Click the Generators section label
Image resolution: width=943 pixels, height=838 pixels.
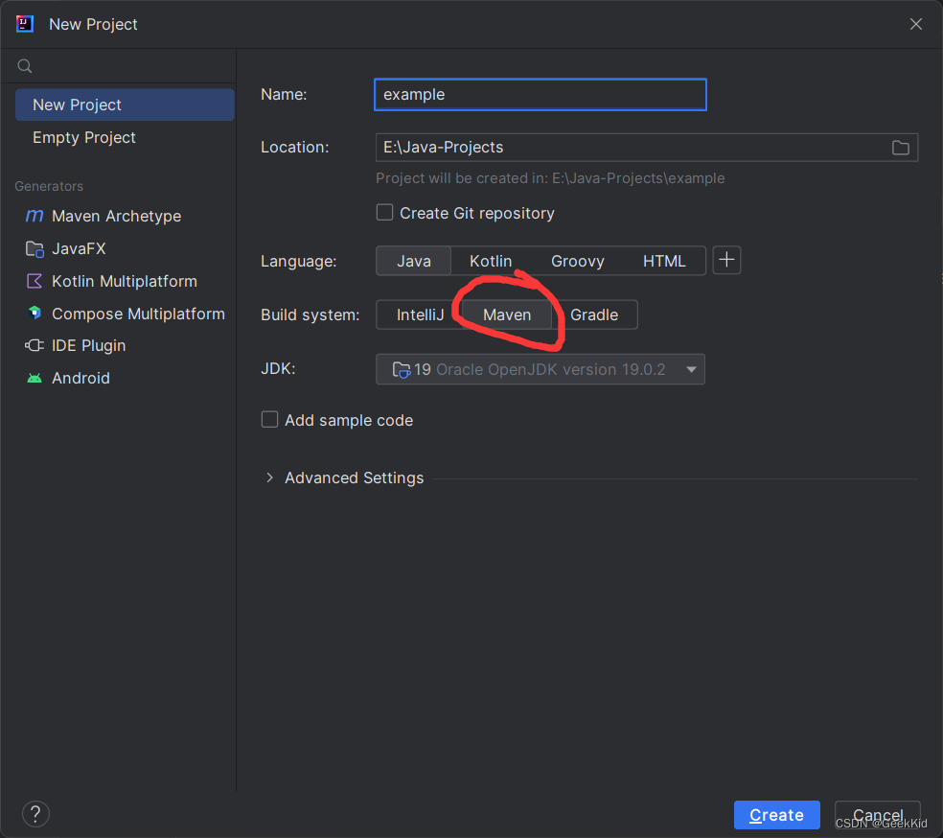pyautogui.click(x=49, y=187)
